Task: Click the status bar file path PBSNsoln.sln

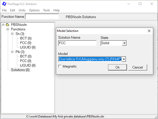Action: click(x=65, y=116)
